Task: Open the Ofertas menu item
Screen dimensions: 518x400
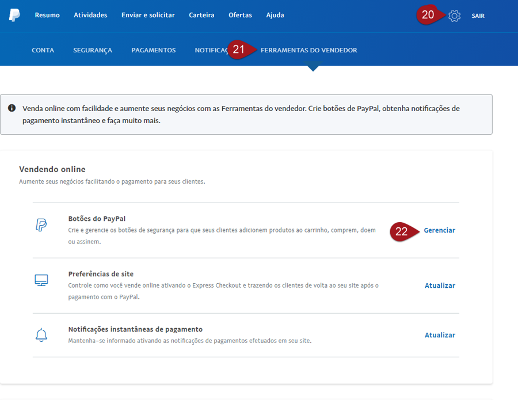Action: point(240,15)
